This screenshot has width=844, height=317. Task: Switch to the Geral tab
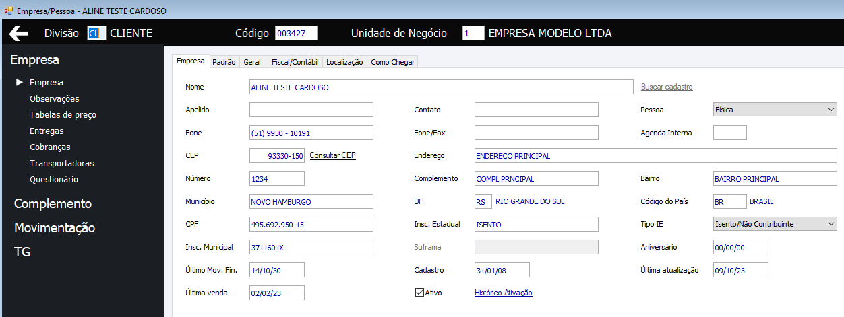click(x=252, y=62)
